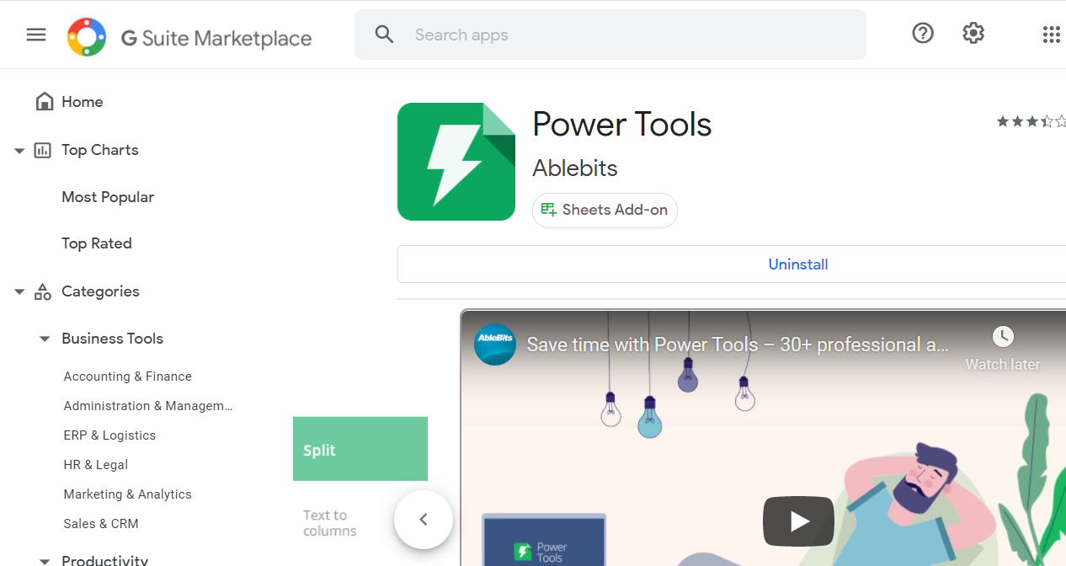Click the Home icon in sidebar

[44, 100]
